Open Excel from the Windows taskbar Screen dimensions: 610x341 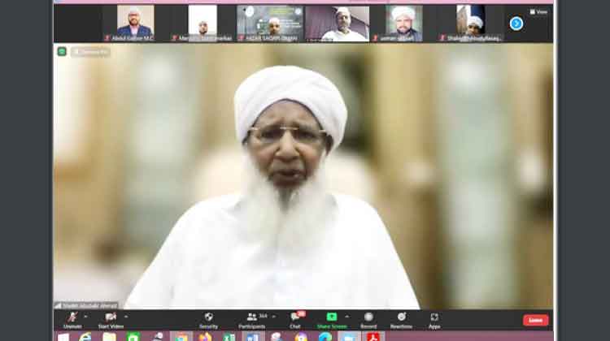pyautogui.click(x=229, y=336)
